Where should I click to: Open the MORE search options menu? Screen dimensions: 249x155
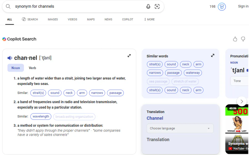149,19
